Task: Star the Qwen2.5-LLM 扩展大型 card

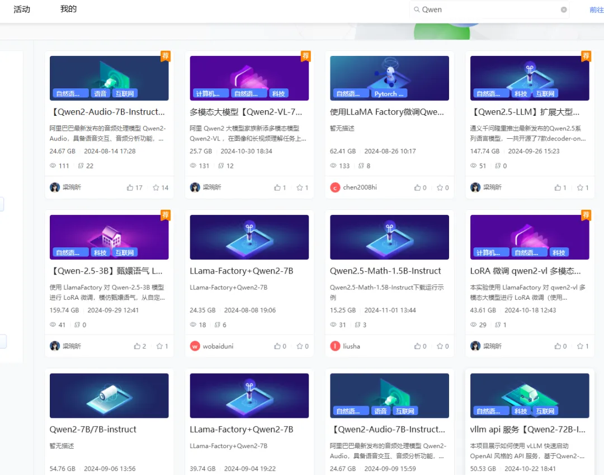Action: (x=580, y=187)
